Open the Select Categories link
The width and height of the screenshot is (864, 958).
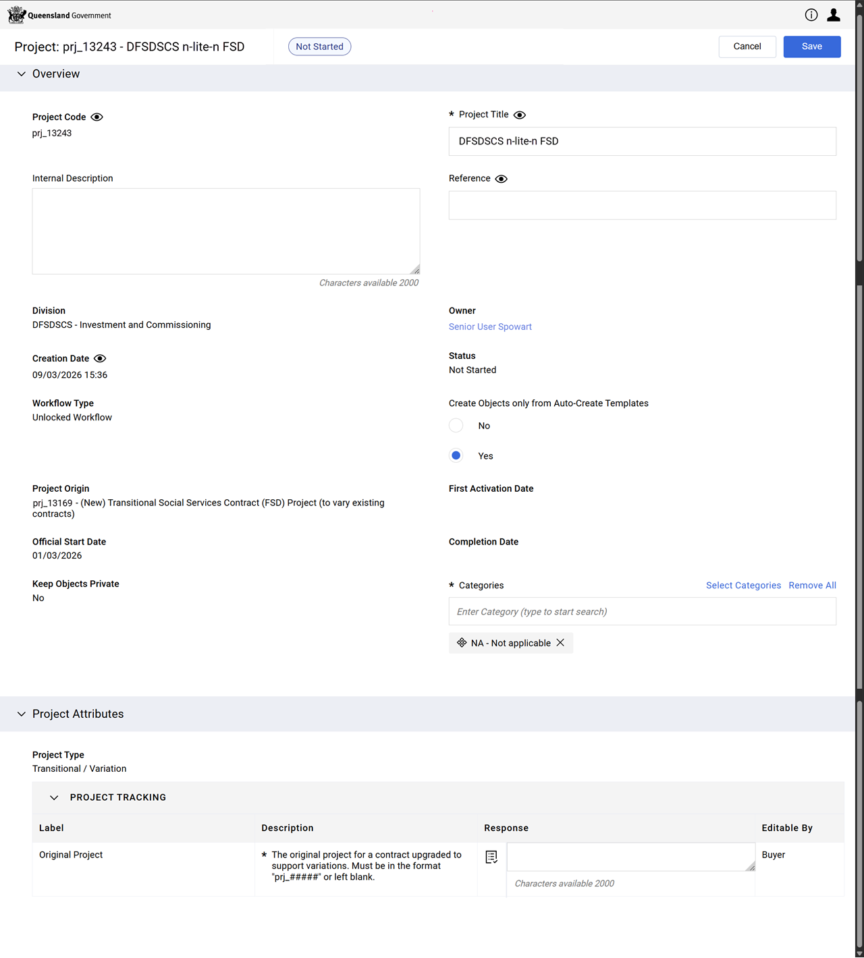(743, 586)
